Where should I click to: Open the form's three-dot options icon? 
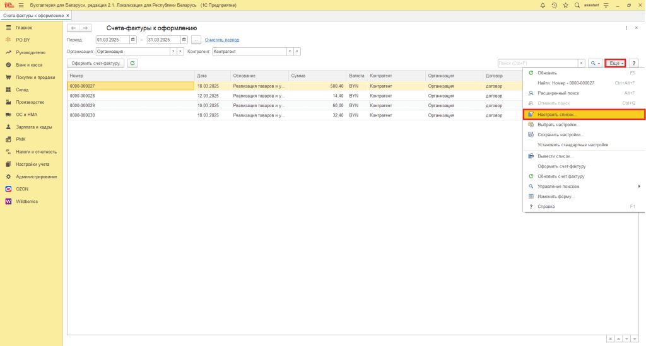(626, 28)
